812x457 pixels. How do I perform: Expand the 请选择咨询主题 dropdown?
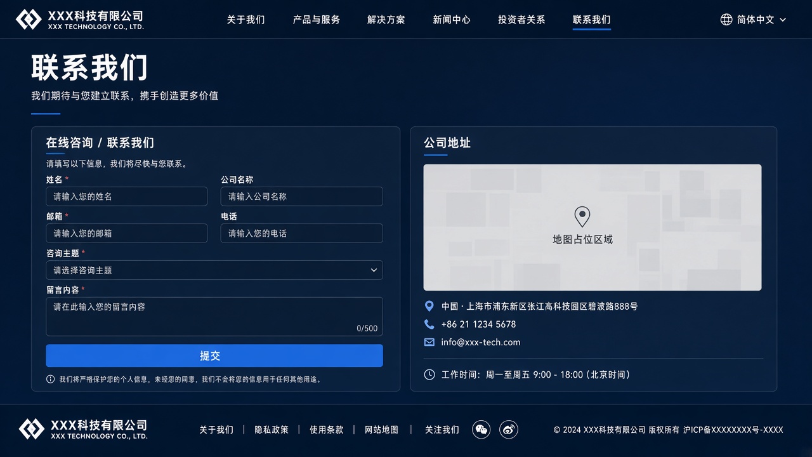(x=214, y=270)
